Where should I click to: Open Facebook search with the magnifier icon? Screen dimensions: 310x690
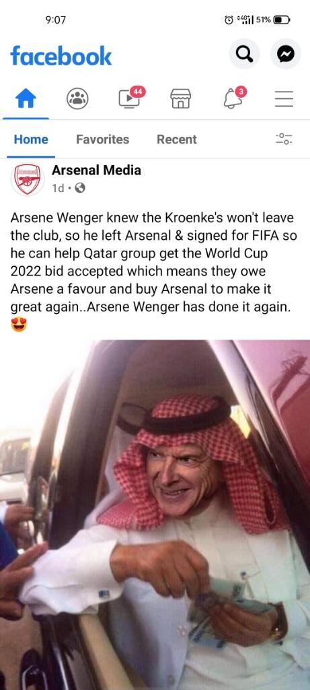[244, 54]
